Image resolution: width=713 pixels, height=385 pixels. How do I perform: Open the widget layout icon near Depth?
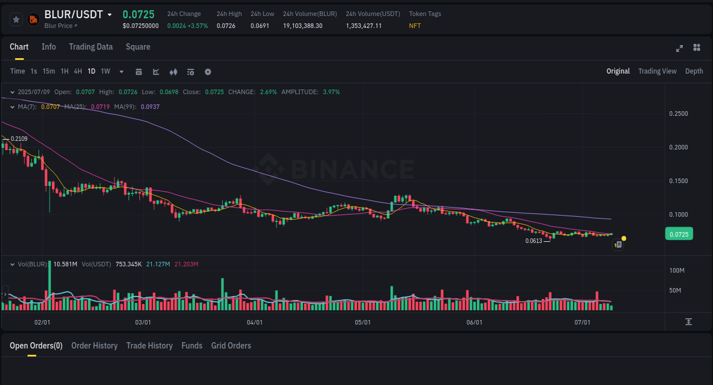click(696, 48)
